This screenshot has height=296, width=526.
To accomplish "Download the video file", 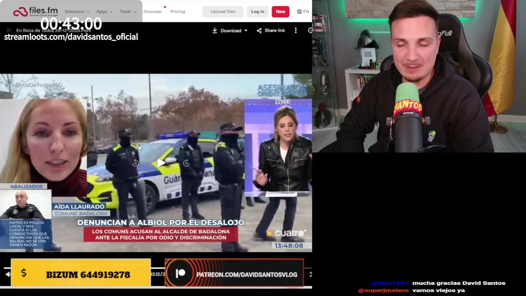I will (227, 30).
